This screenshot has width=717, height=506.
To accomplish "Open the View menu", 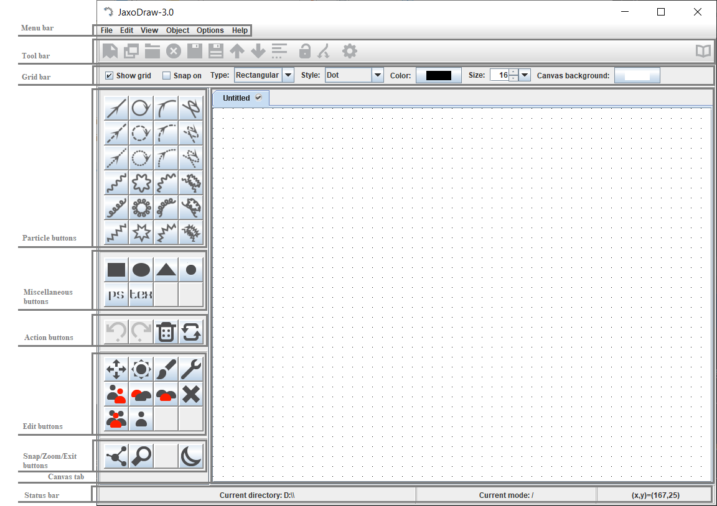I will [149, 30].
